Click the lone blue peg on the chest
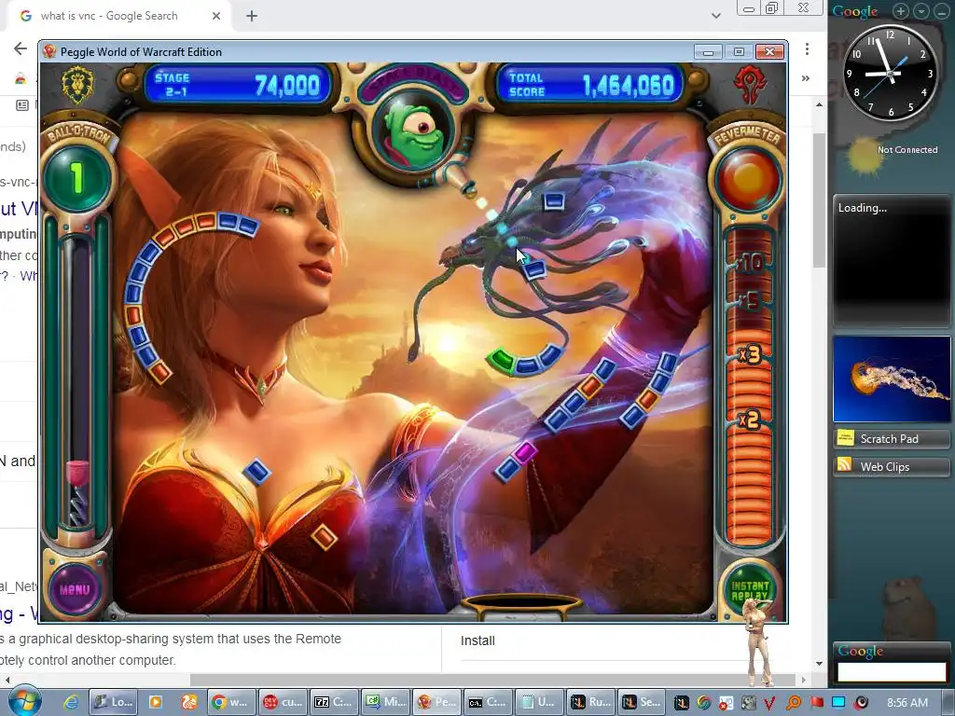The image size is (955, 716). pyautogui.click(x=256, y=471)
